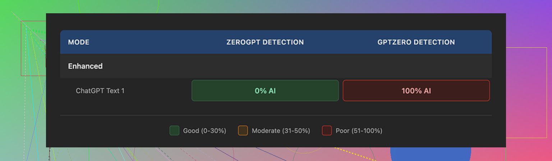Click empty space right of Enhanced label

click(287, 66)
